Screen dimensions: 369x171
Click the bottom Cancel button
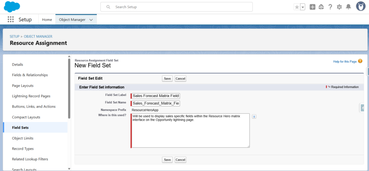[x=181, y=160]
